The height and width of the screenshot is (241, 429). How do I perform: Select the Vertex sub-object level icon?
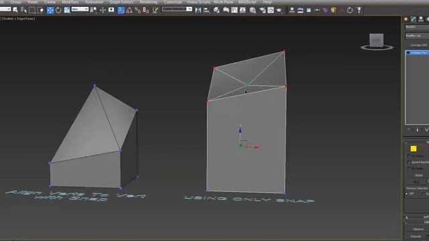(x=414, y=149)
